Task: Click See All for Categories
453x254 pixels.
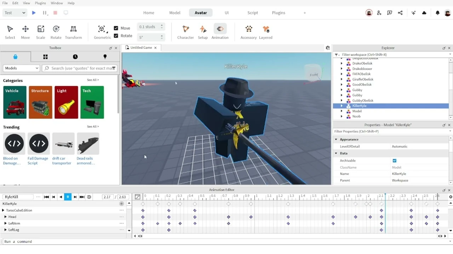Action: 93,80
